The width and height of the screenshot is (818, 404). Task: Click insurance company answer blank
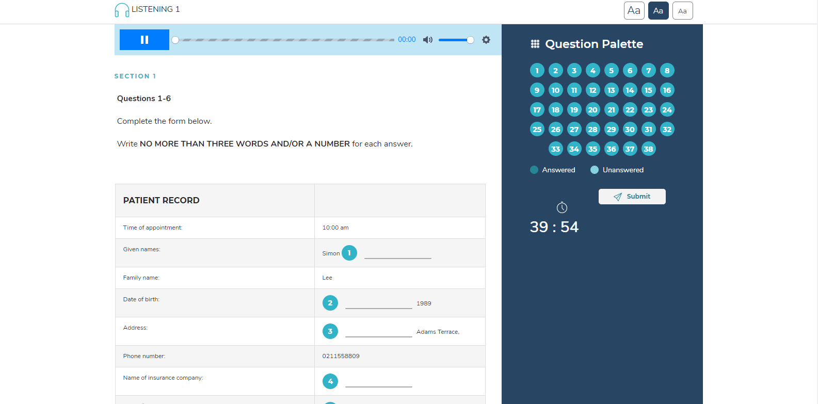[x=379, y=382]
